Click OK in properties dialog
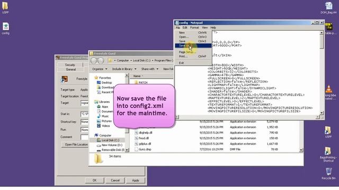 pos(94,180)
